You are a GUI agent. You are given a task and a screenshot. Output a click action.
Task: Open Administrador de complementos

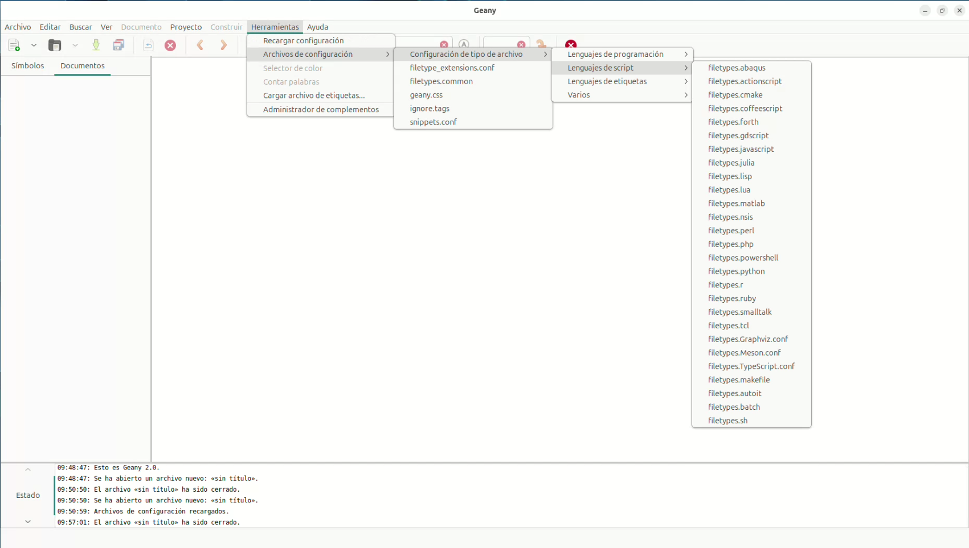point(321,109)
